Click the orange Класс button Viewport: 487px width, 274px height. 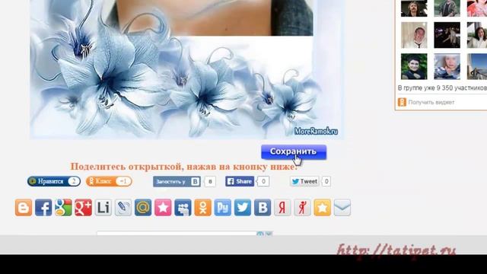coord(109,181)
